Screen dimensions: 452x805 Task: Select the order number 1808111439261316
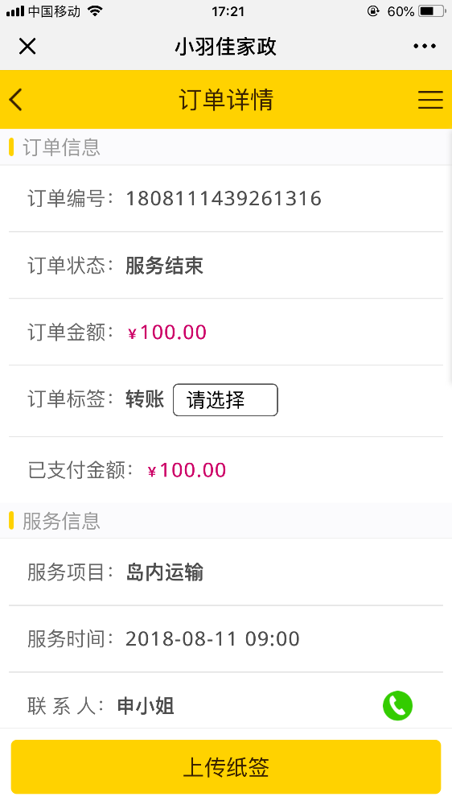tap(224, 198)
